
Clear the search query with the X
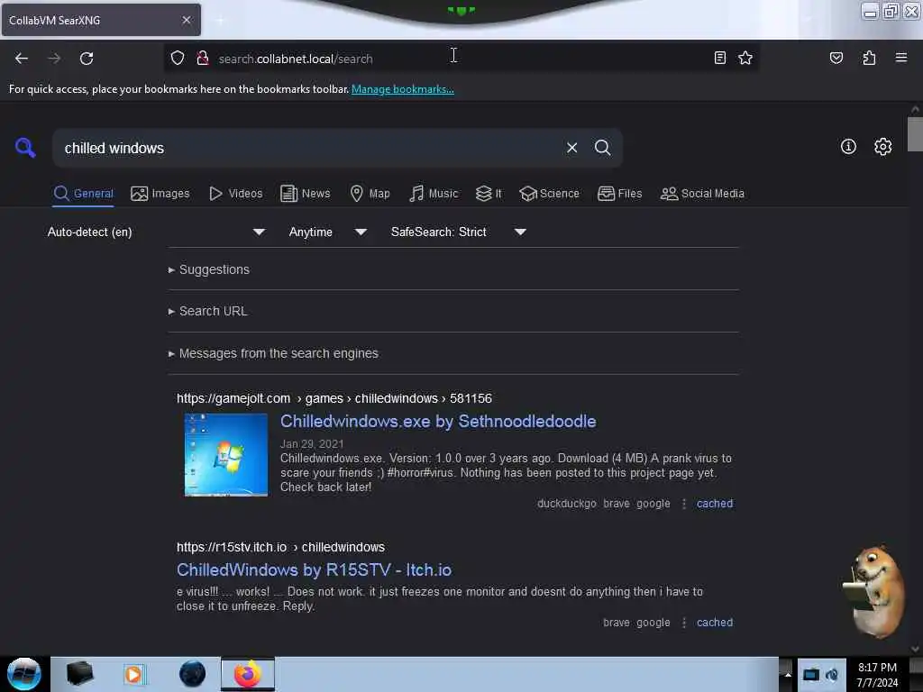coord(571,148)
